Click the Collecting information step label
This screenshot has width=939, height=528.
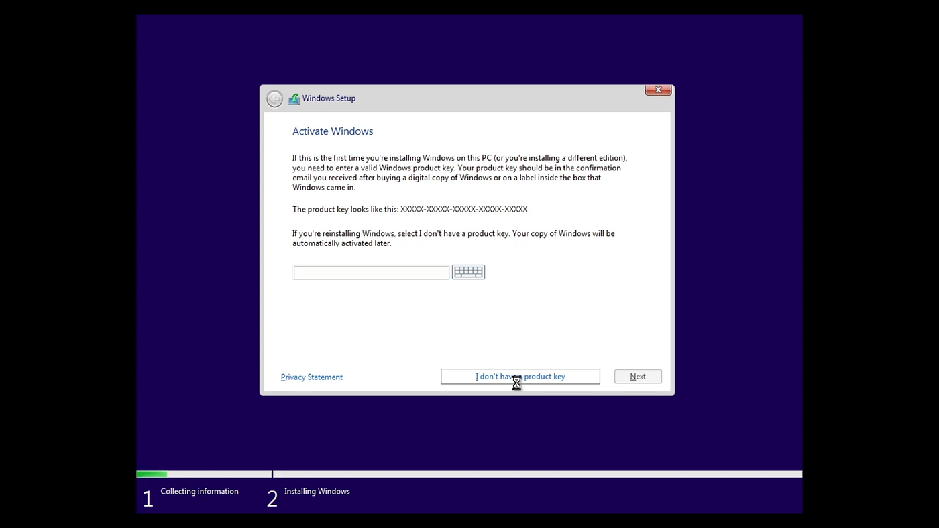pos(199,491)
